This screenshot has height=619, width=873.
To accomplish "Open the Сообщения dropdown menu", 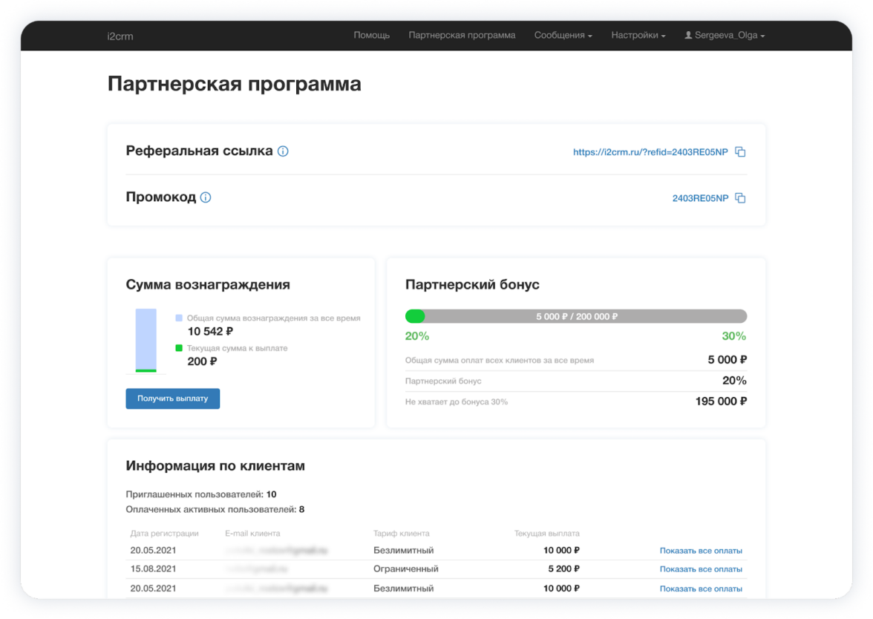I will 563,36.
